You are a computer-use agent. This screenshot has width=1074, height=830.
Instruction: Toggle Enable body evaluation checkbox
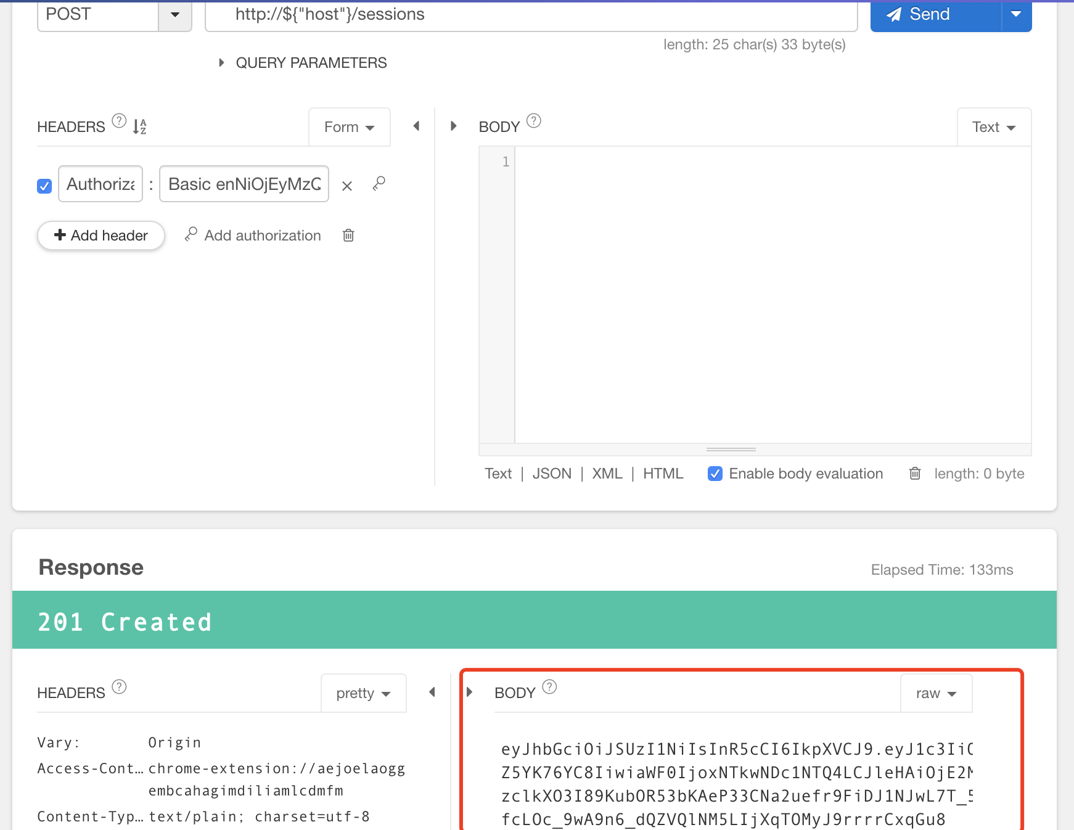pyautogui.click(x=715, y=474)
